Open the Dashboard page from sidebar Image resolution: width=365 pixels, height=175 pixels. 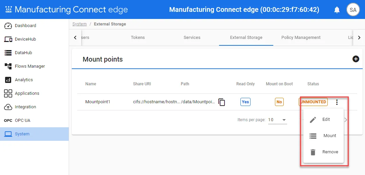(34, 26)
